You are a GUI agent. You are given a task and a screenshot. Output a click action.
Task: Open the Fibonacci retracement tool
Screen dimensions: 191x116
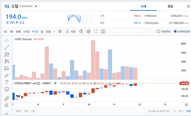(x=7, y=54)
